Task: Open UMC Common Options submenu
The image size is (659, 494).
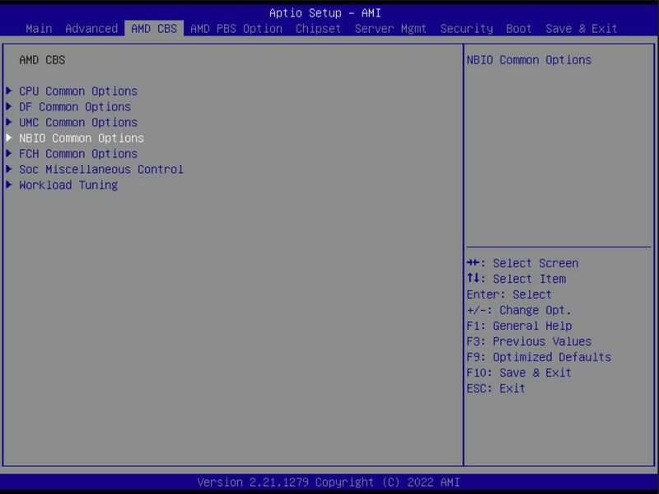Action: pos(78,122)
